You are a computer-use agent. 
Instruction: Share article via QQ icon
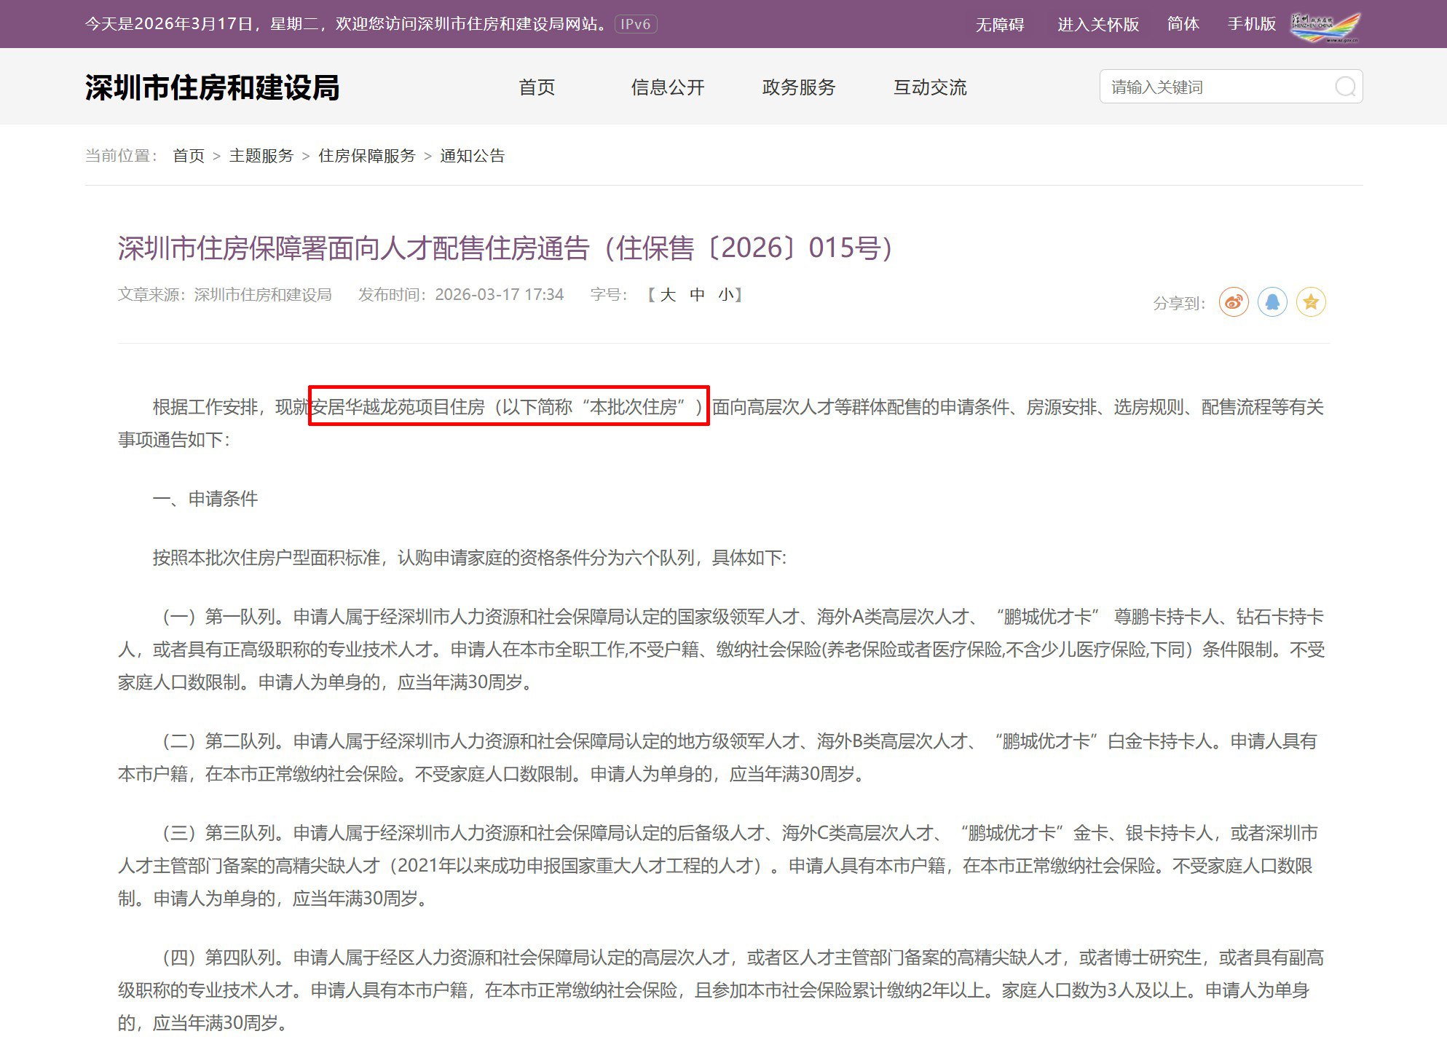pyautogui.click(x=1272, y=301)
